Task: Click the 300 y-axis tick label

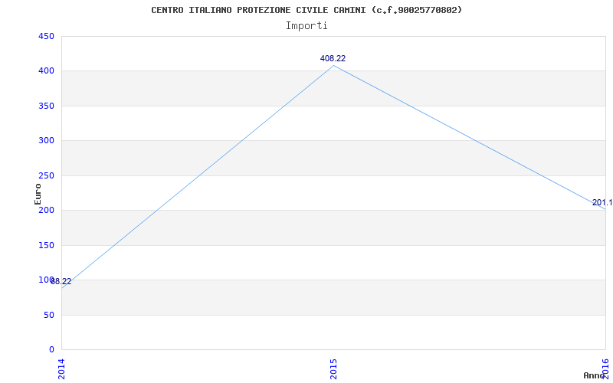Action: 46,141
